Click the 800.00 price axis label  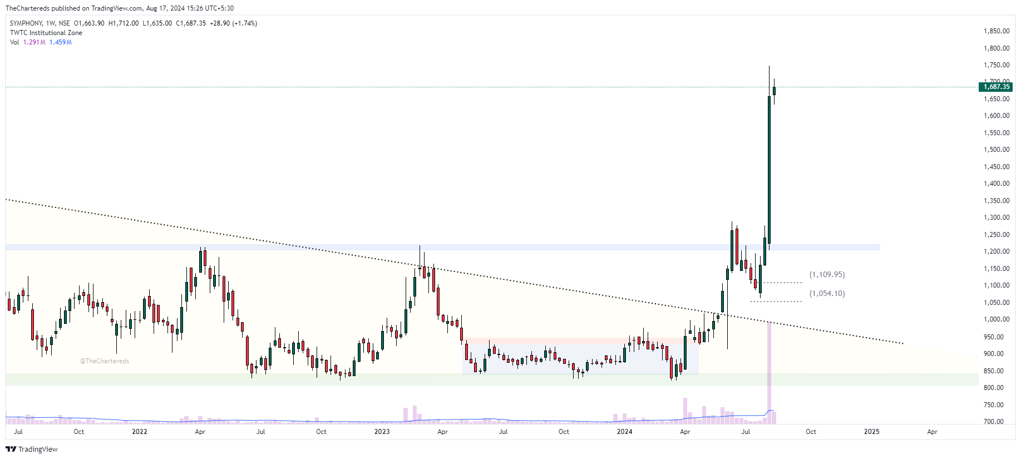[x=994, y=388]
